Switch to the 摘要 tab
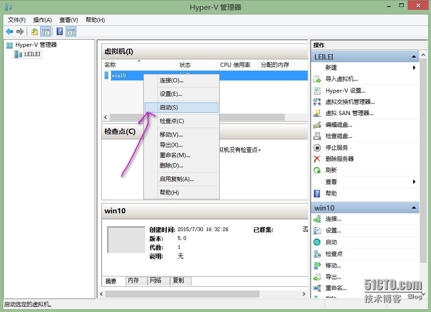Viewport: 431px width, 312px height. pyautogui.click(x=113, y=281)
